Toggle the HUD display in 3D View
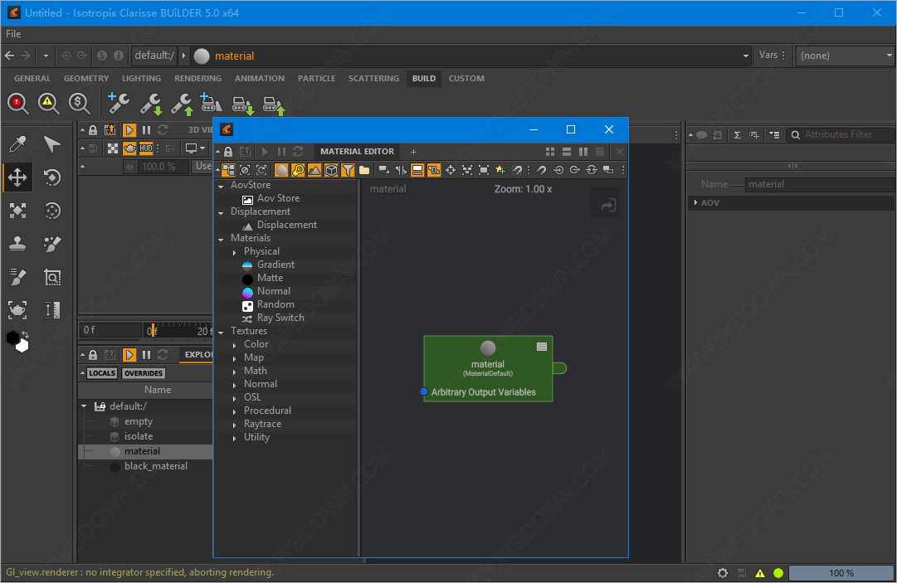This screenshot has width=897, height=583. point(146,148)
